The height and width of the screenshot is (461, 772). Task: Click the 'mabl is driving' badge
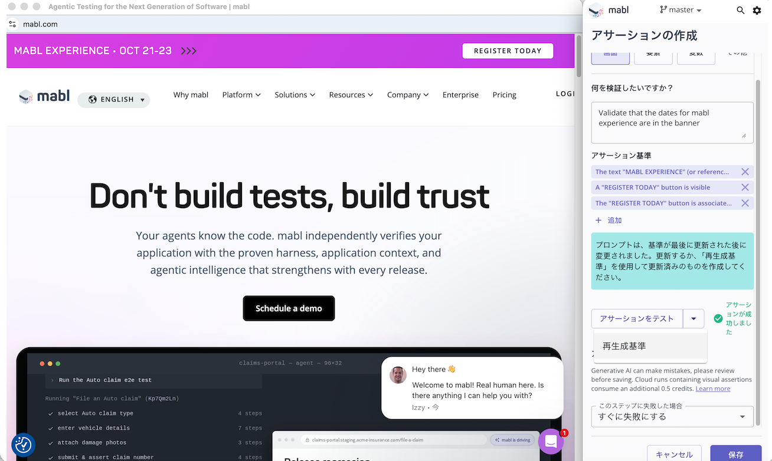coord(513,440)
